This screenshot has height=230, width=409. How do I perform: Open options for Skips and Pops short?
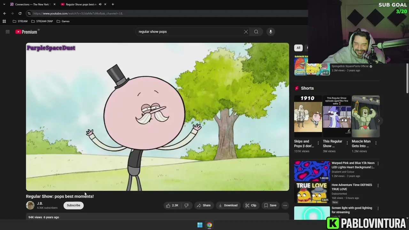coord(318,143)
